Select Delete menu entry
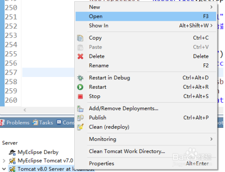Screen dimensions: 225x172 (x=146, y=56)
